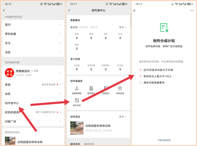This screenshot has height=146, width=197.
Task: Expand chevron on 赞和收藏 row
Action: click(61, 34)
